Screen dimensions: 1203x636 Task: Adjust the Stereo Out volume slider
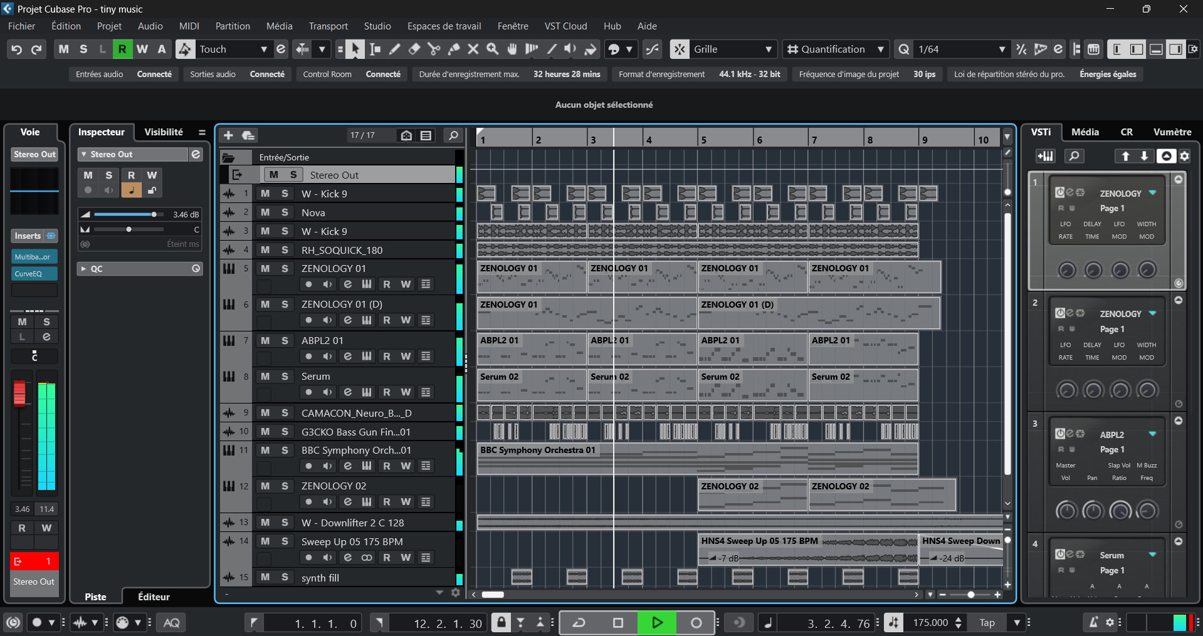point(154,214)
